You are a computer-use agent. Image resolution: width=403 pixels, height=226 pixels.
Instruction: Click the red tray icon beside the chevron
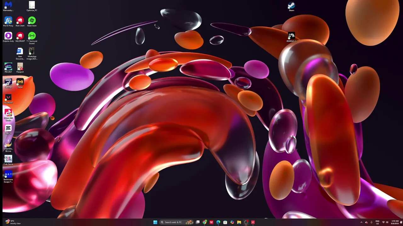tap(366, 222)
